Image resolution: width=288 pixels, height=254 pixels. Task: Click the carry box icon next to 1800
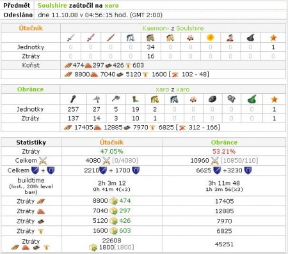[93, 248]
